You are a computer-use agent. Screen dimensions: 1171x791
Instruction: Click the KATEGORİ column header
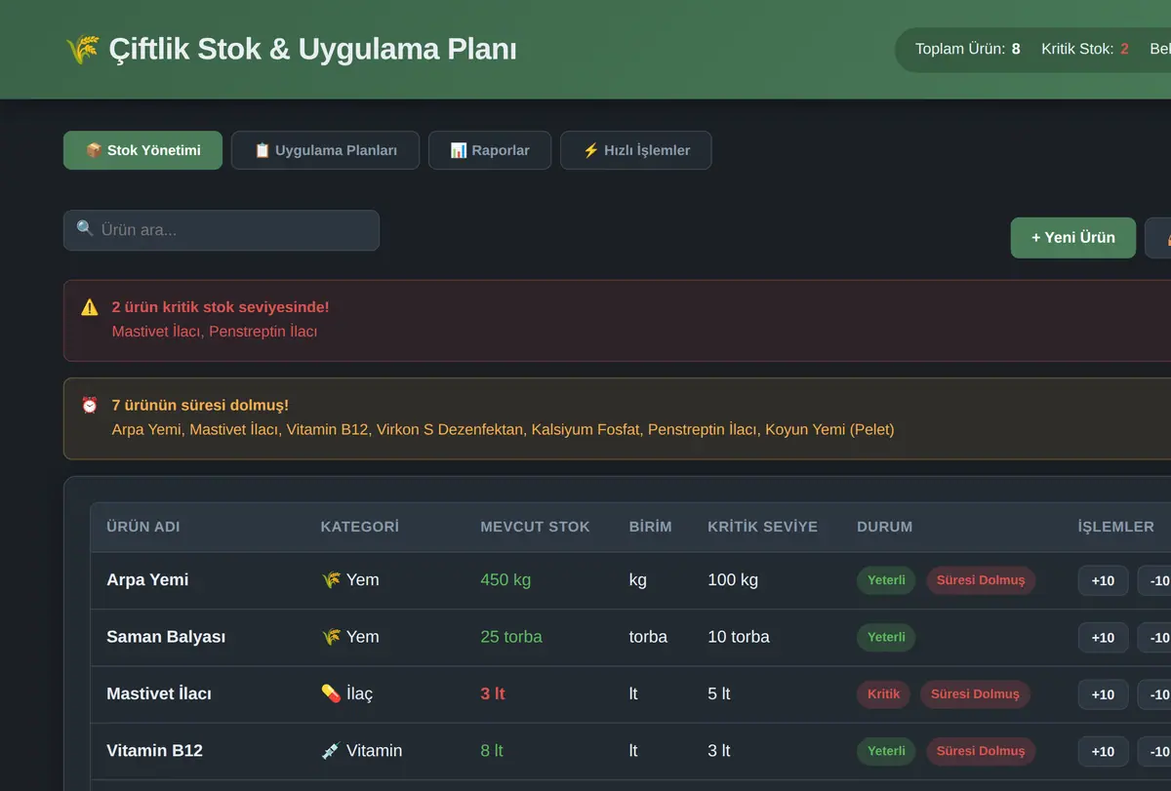pyautogui.click(x=360, y=527)
